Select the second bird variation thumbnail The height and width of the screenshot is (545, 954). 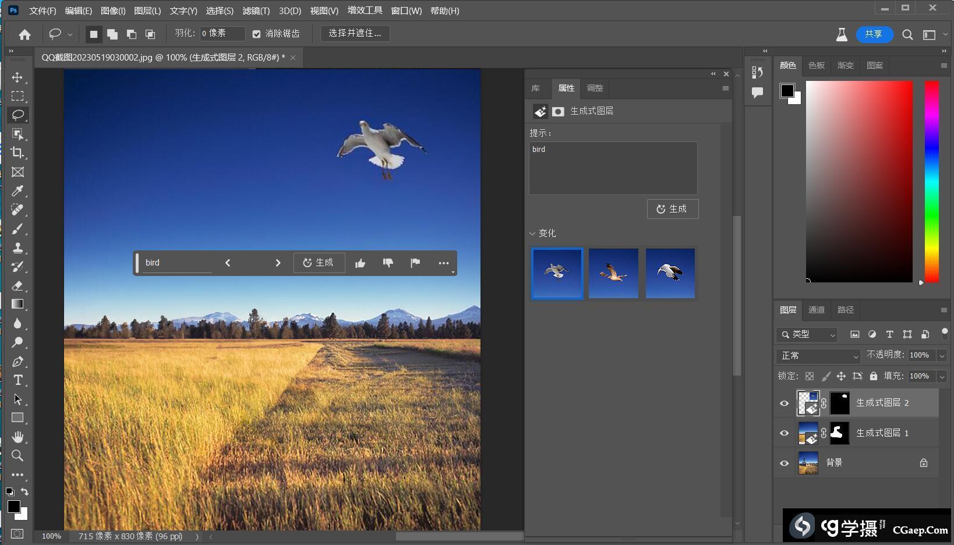coord(613,273)
